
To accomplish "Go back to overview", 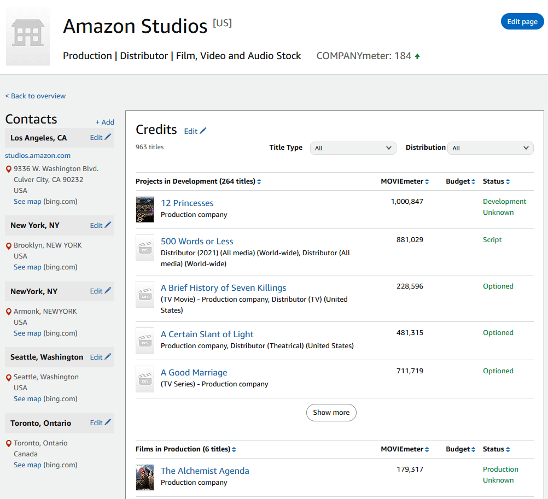I will (36, 96).
